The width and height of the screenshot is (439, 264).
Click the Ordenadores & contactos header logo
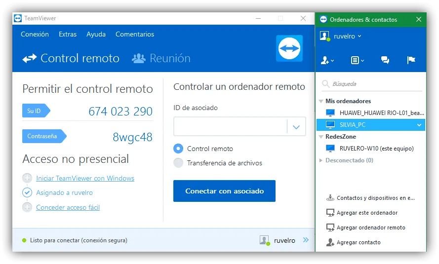tap(323, 19)
